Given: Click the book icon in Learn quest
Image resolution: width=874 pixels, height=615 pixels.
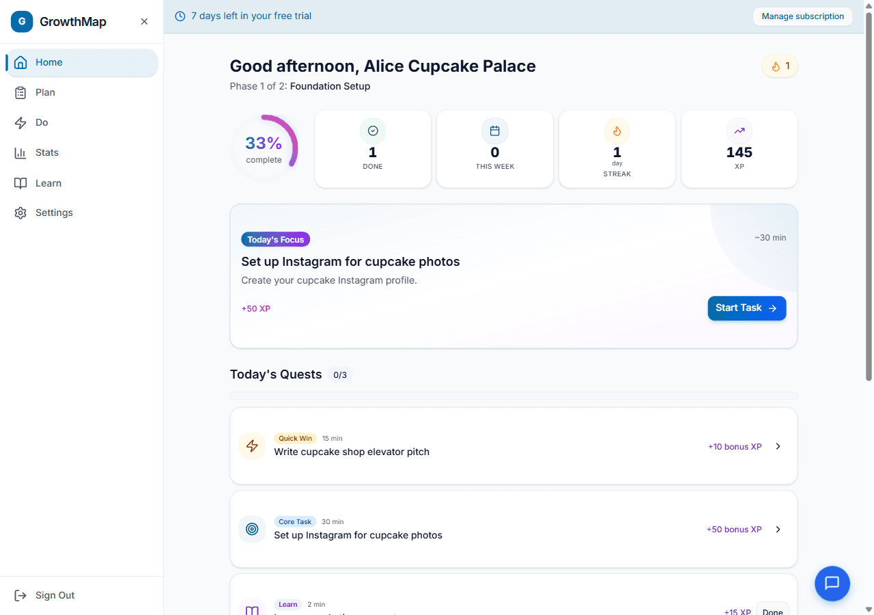Looking at the screenshot, I should point(252,610).
